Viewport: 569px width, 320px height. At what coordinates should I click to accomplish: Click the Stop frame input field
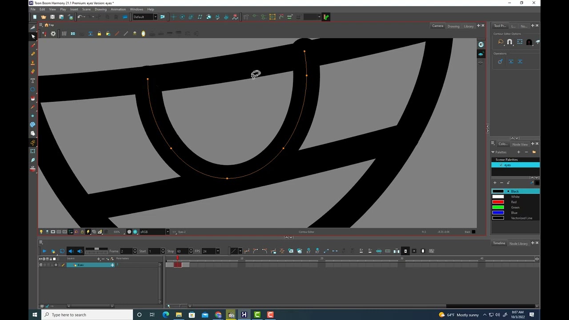(181, 251)
